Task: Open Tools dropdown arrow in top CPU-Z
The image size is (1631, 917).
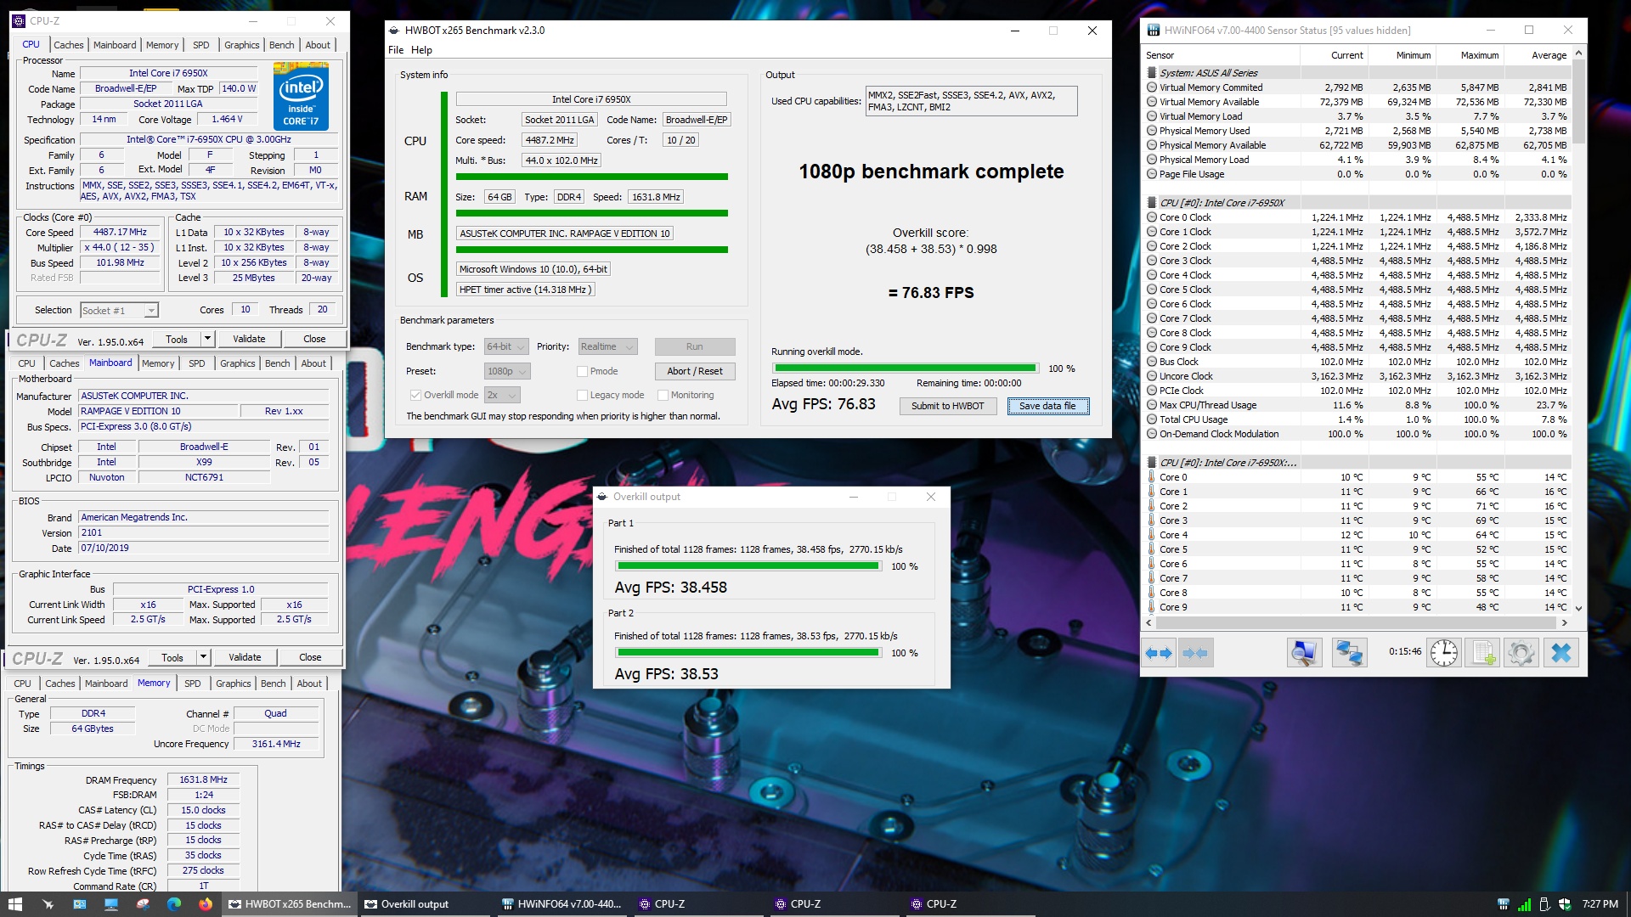Action: (x=207, y=339)
